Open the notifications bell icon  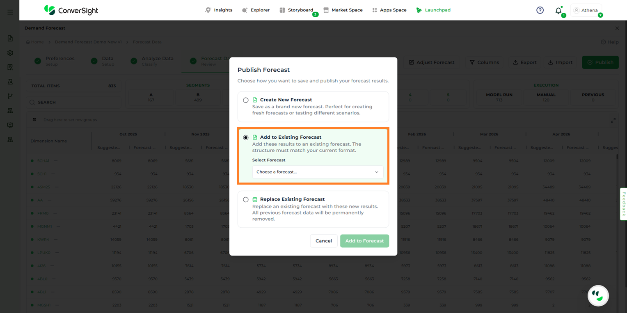point(558,11)
